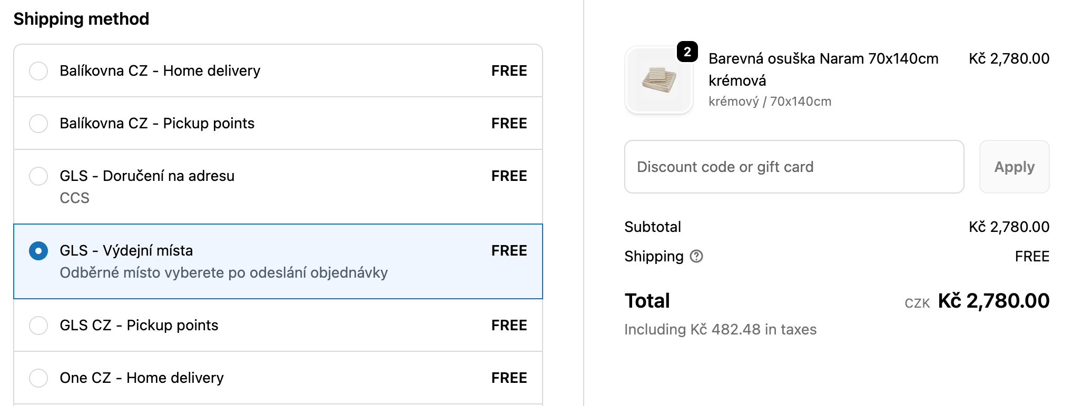Click the Balíkovna CZ - Home delivery label
This screenshot has height=406, width=1082.
(160, 70)
